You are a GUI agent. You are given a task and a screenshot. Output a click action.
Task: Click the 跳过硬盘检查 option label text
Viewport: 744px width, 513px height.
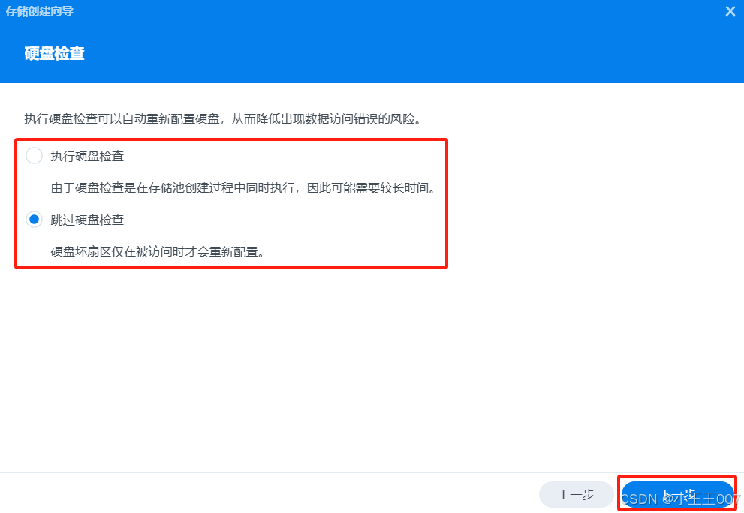[x=87, y=220]
